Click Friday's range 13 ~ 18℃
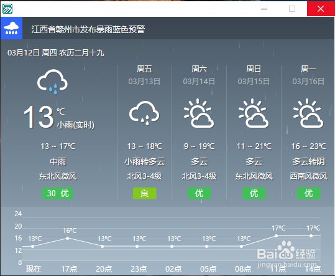Screen dimensions: 335x276 point(145,146)
